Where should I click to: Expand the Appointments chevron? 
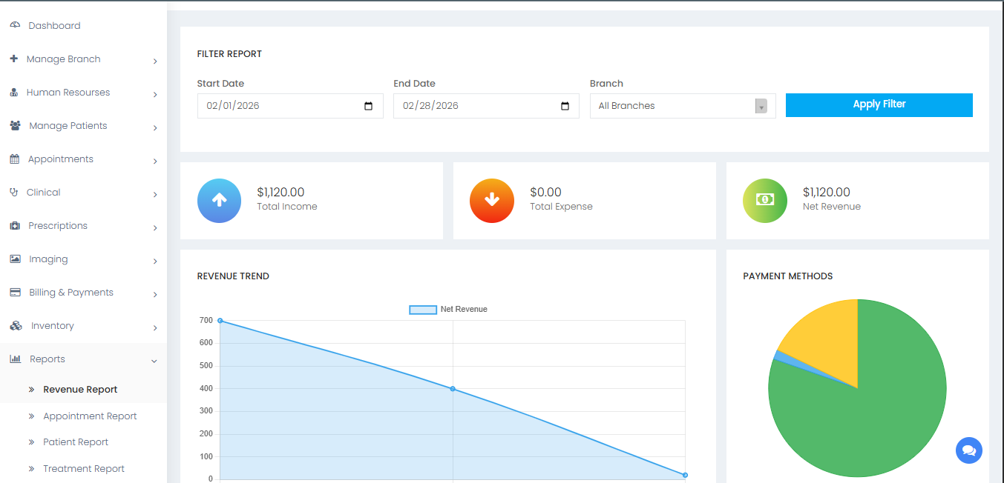(155, 161)
